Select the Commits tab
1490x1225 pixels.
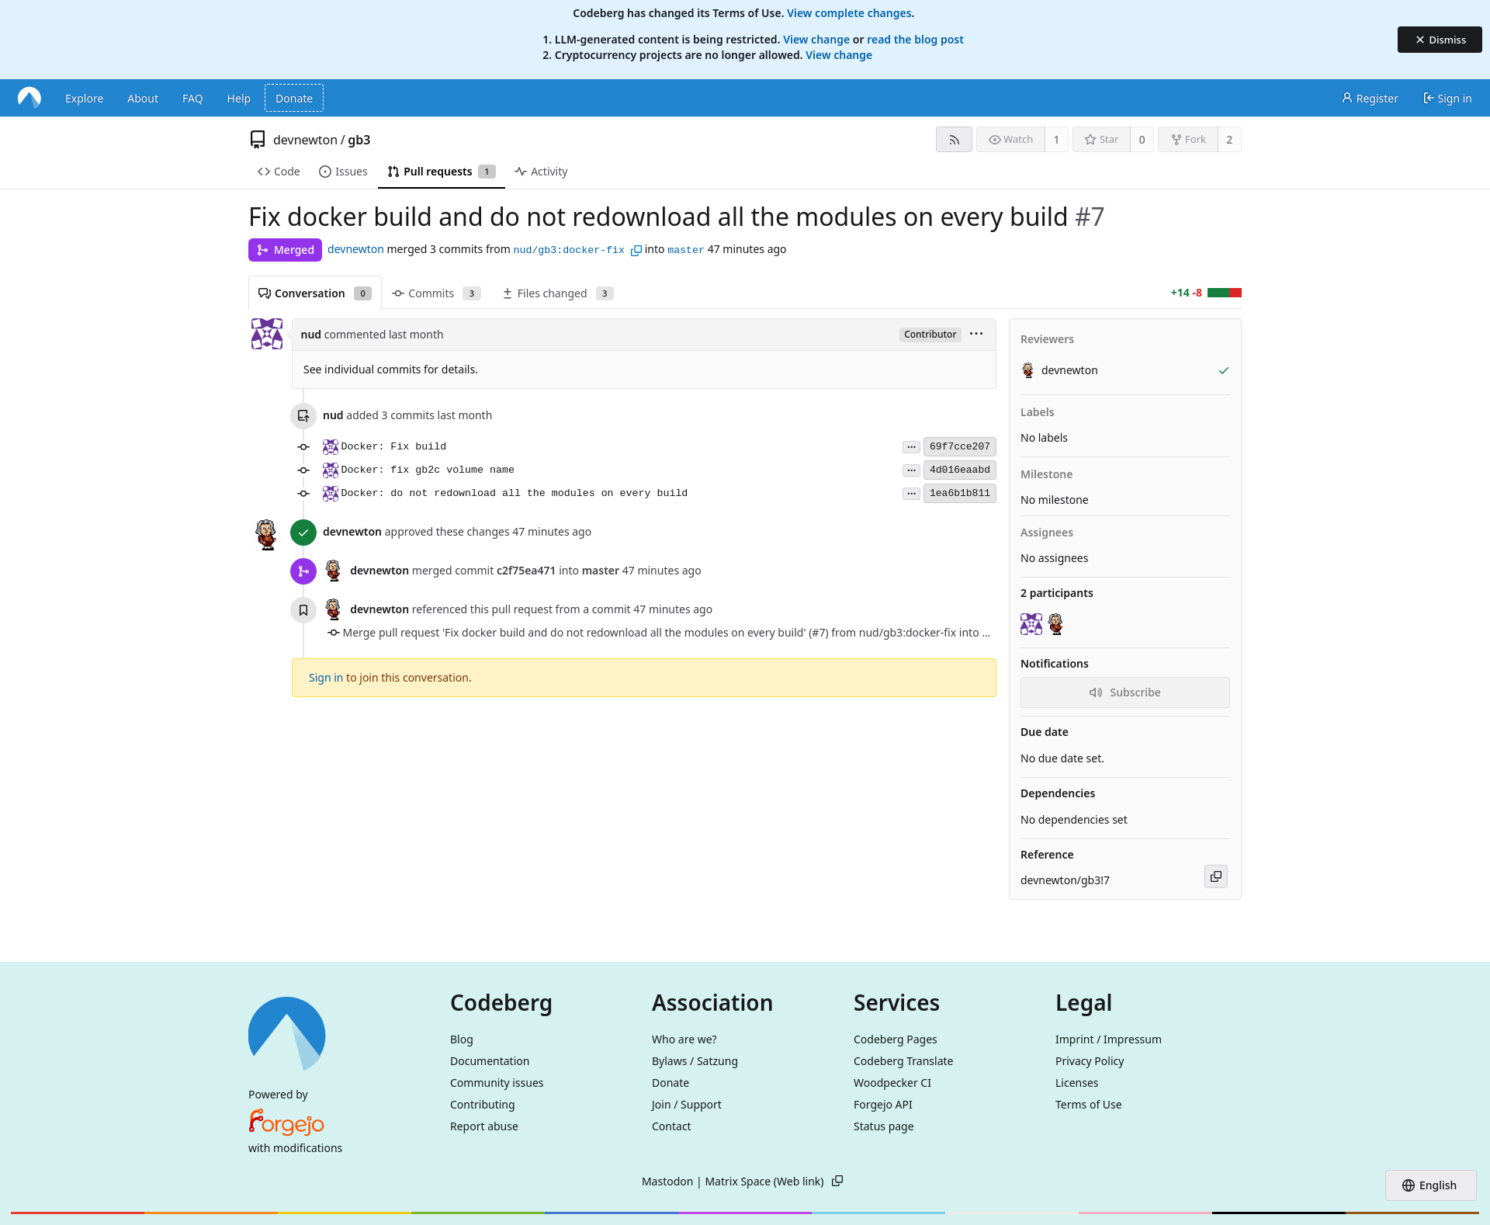tap(436, 293)
